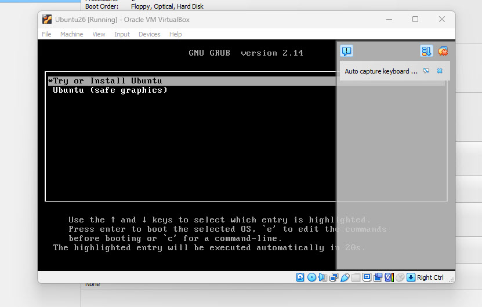482x307 pixels.
Task: Click the display status bar icon
Action: (x=367, y=277)
